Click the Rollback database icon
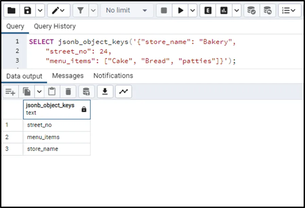The image size is (305, 208). (268, 11)
